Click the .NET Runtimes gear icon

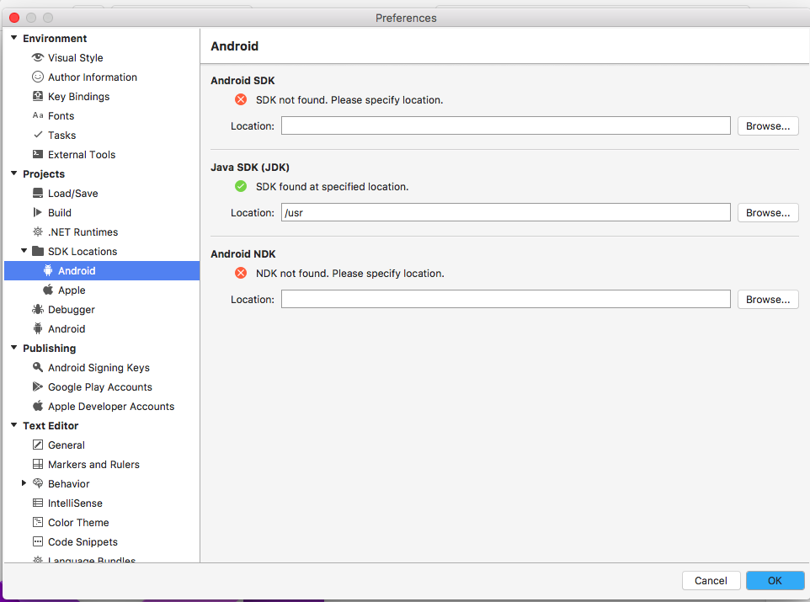tap(38, 232)
